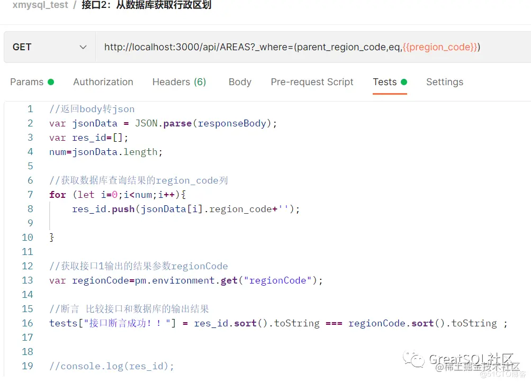
Task: Open the Headers (6) tab
Action: tap(179, 82)
